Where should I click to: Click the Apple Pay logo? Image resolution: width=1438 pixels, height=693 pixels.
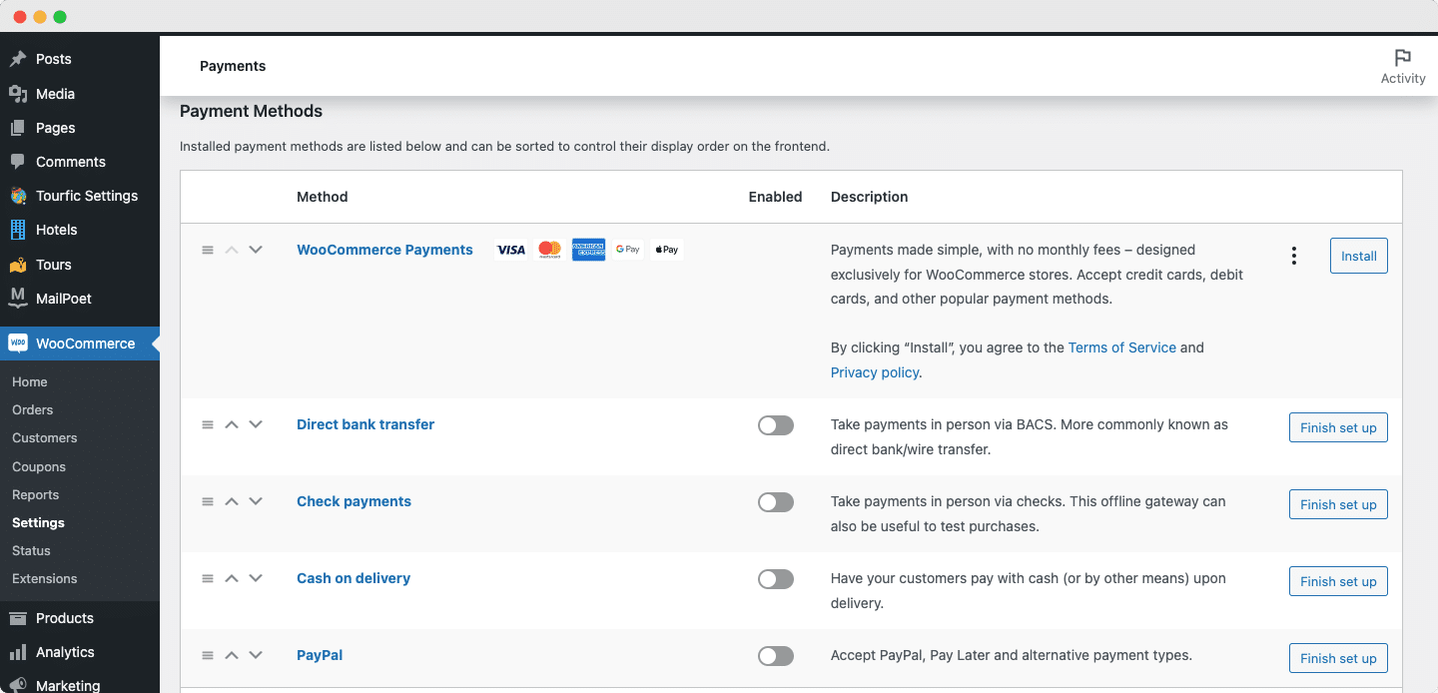click(667, 250)
